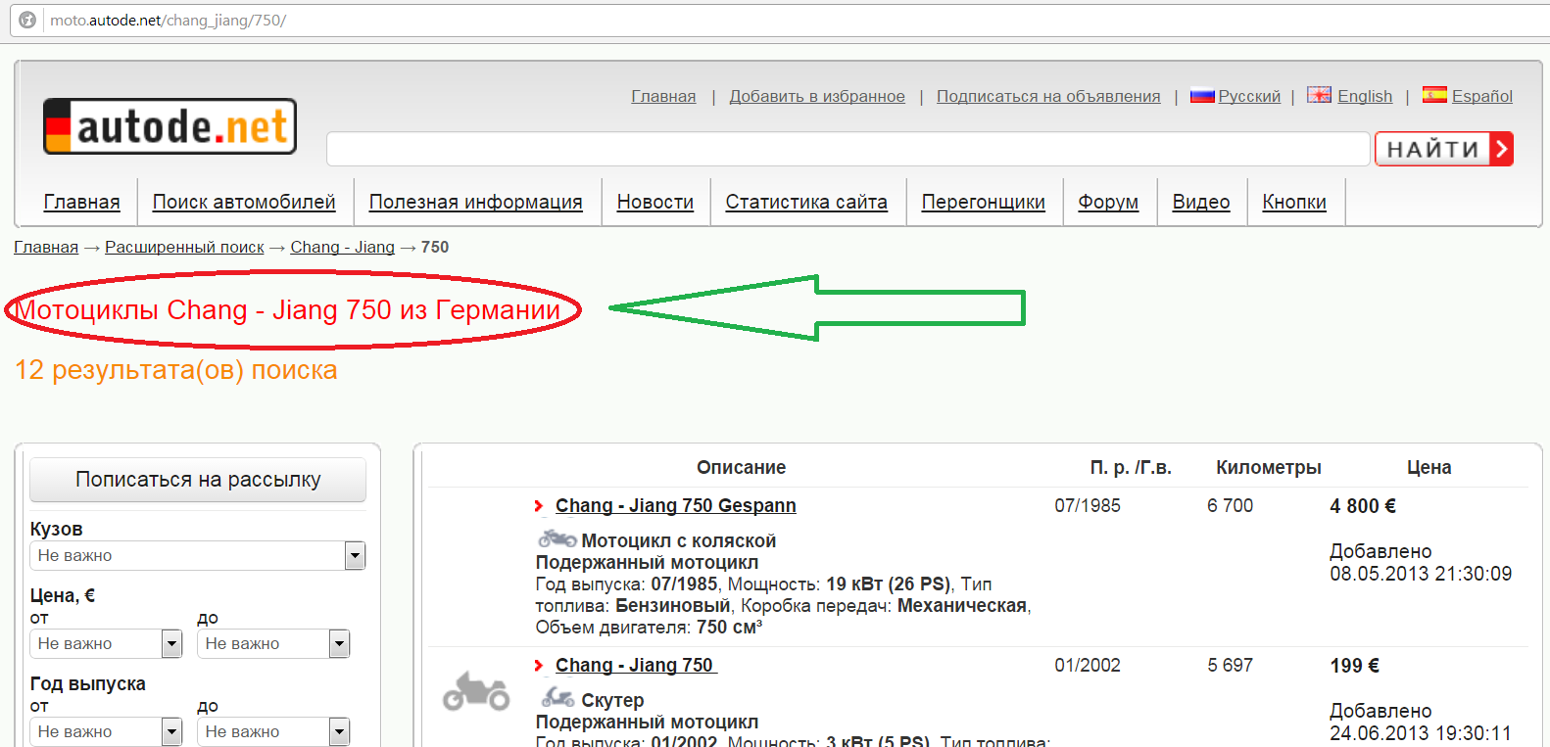Click the '24.06.2013 19:30:11' timestamp
The image size is (1550, 747).
pos(1421,733)
